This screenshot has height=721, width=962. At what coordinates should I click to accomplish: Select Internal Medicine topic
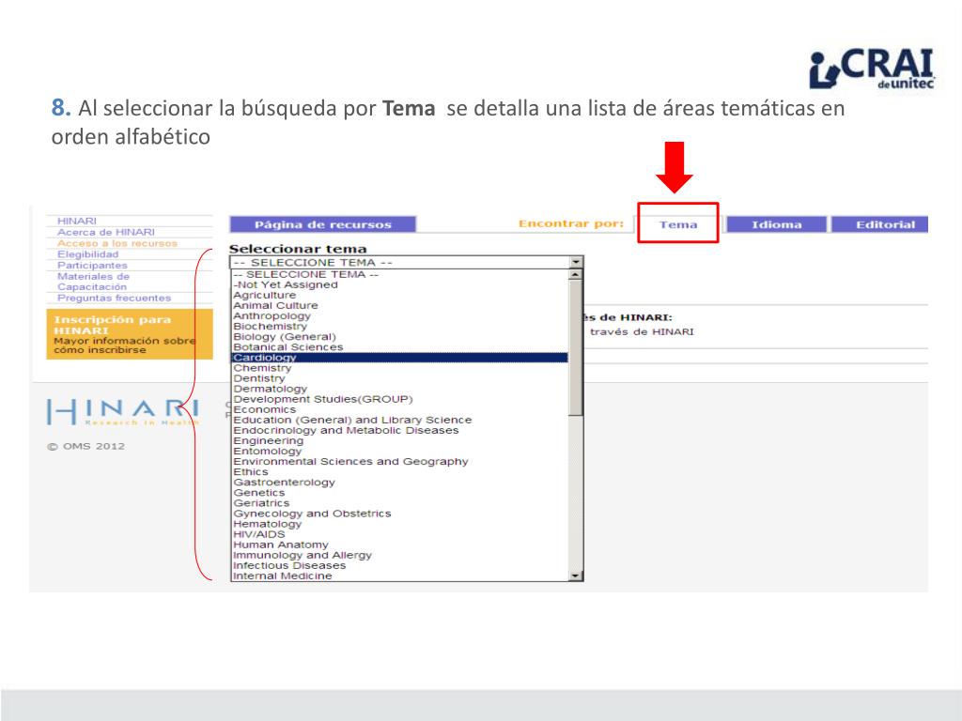[x=400, y=575]
